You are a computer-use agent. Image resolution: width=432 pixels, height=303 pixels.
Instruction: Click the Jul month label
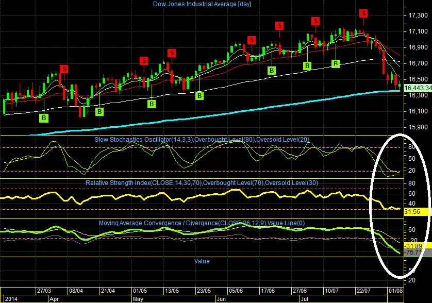point(305,299)
